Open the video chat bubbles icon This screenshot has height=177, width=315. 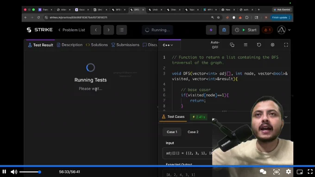263,172
